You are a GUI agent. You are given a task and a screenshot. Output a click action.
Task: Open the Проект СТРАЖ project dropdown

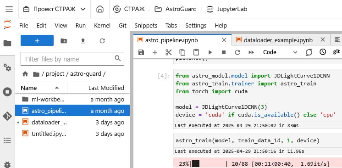[54, 9]
